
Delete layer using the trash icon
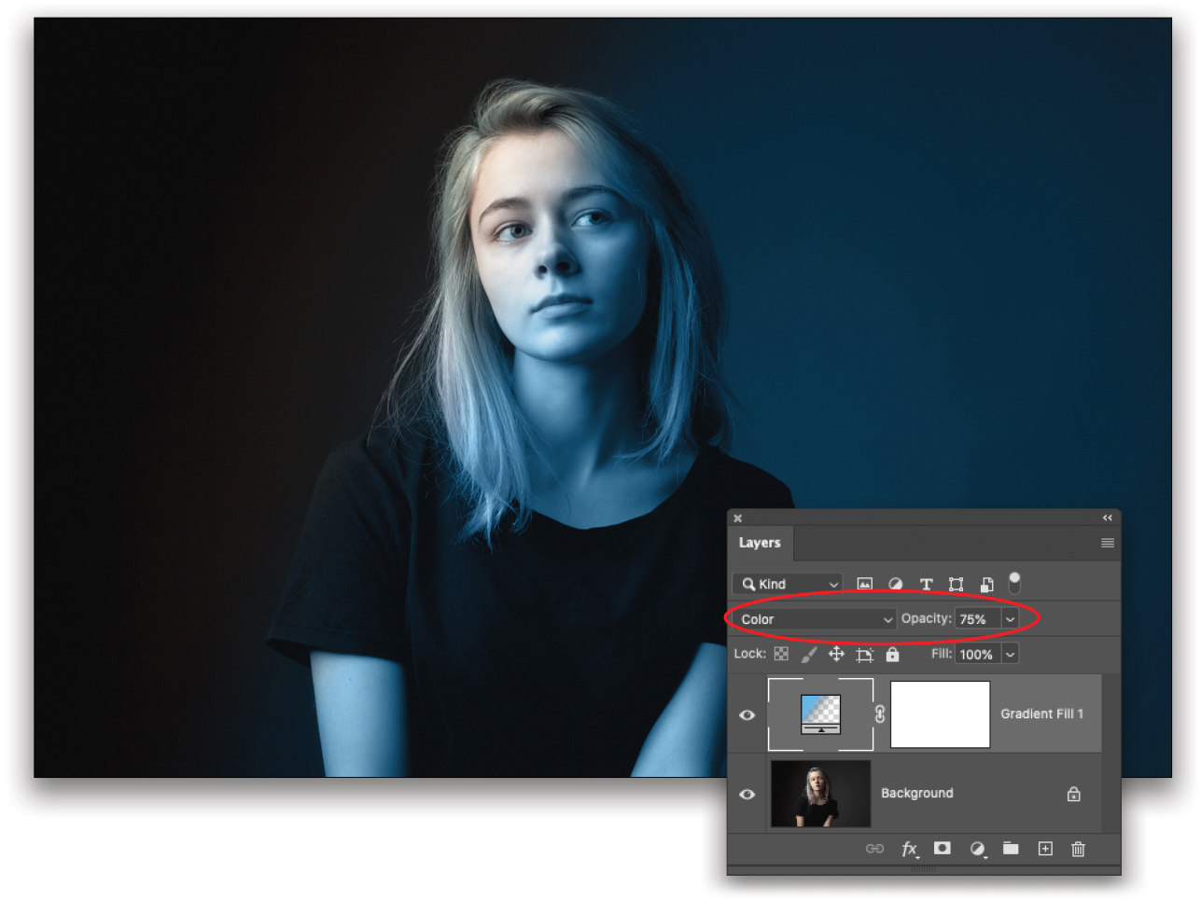(x=1078, y=849)
